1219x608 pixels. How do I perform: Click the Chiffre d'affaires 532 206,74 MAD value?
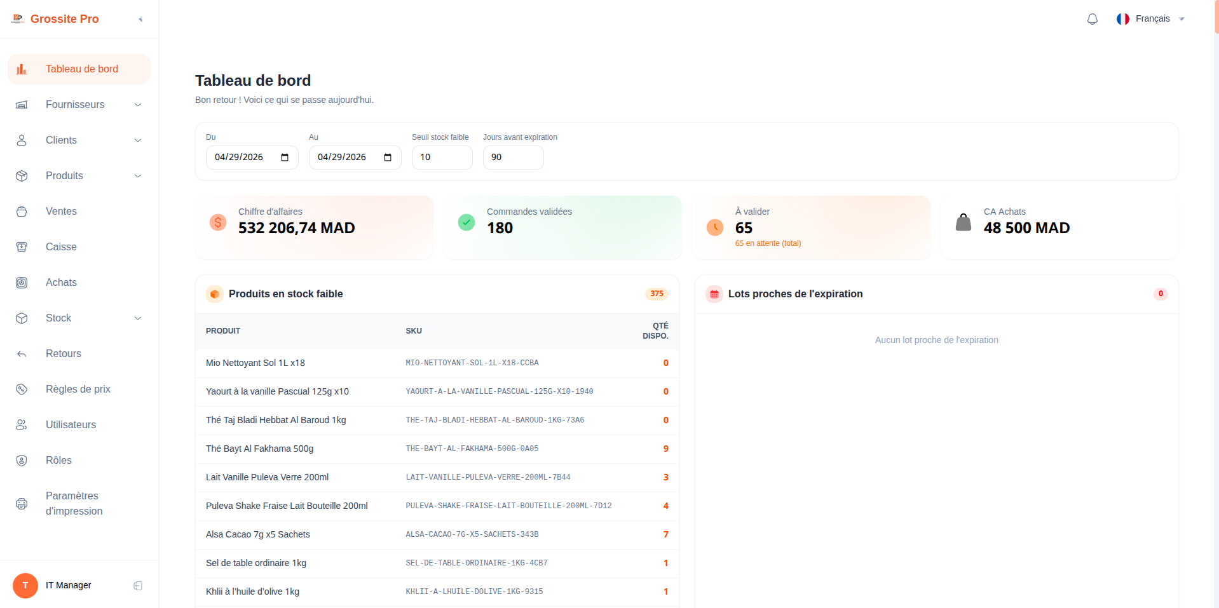pyautogui.click(x=297, y=228)
